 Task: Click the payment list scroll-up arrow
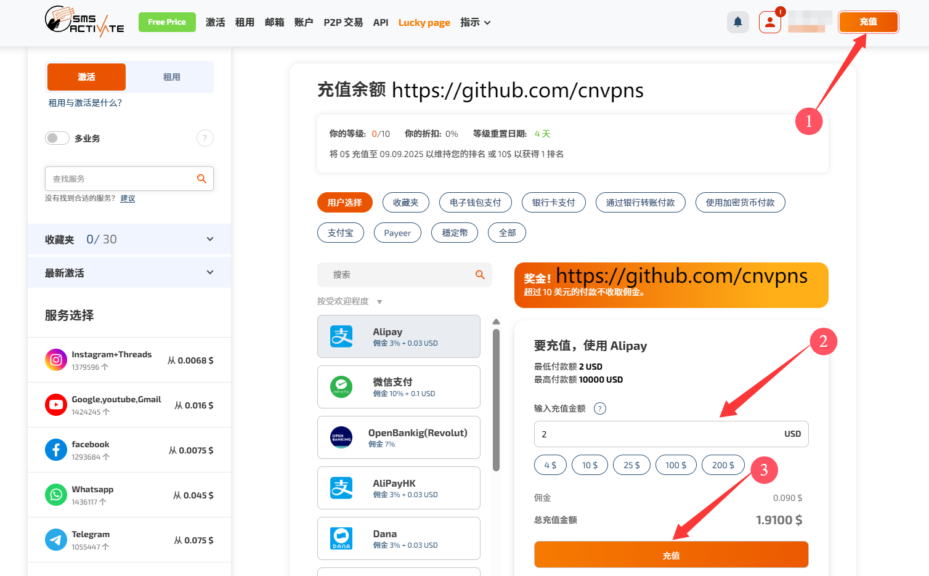497,322
